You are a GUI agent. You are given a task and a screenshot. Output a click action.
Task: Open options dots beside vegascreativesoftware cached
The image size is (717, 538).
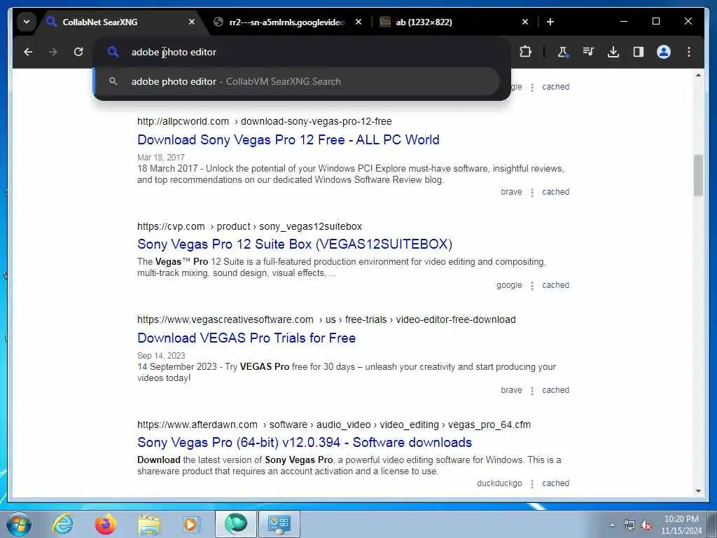pos(532,391)
